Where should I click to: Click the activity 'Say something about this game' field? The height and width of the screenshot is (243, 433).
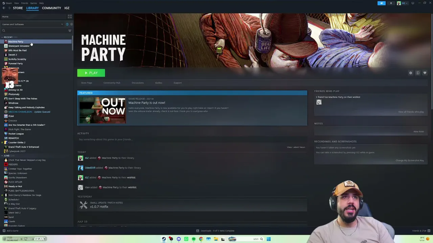pos(192,139)
